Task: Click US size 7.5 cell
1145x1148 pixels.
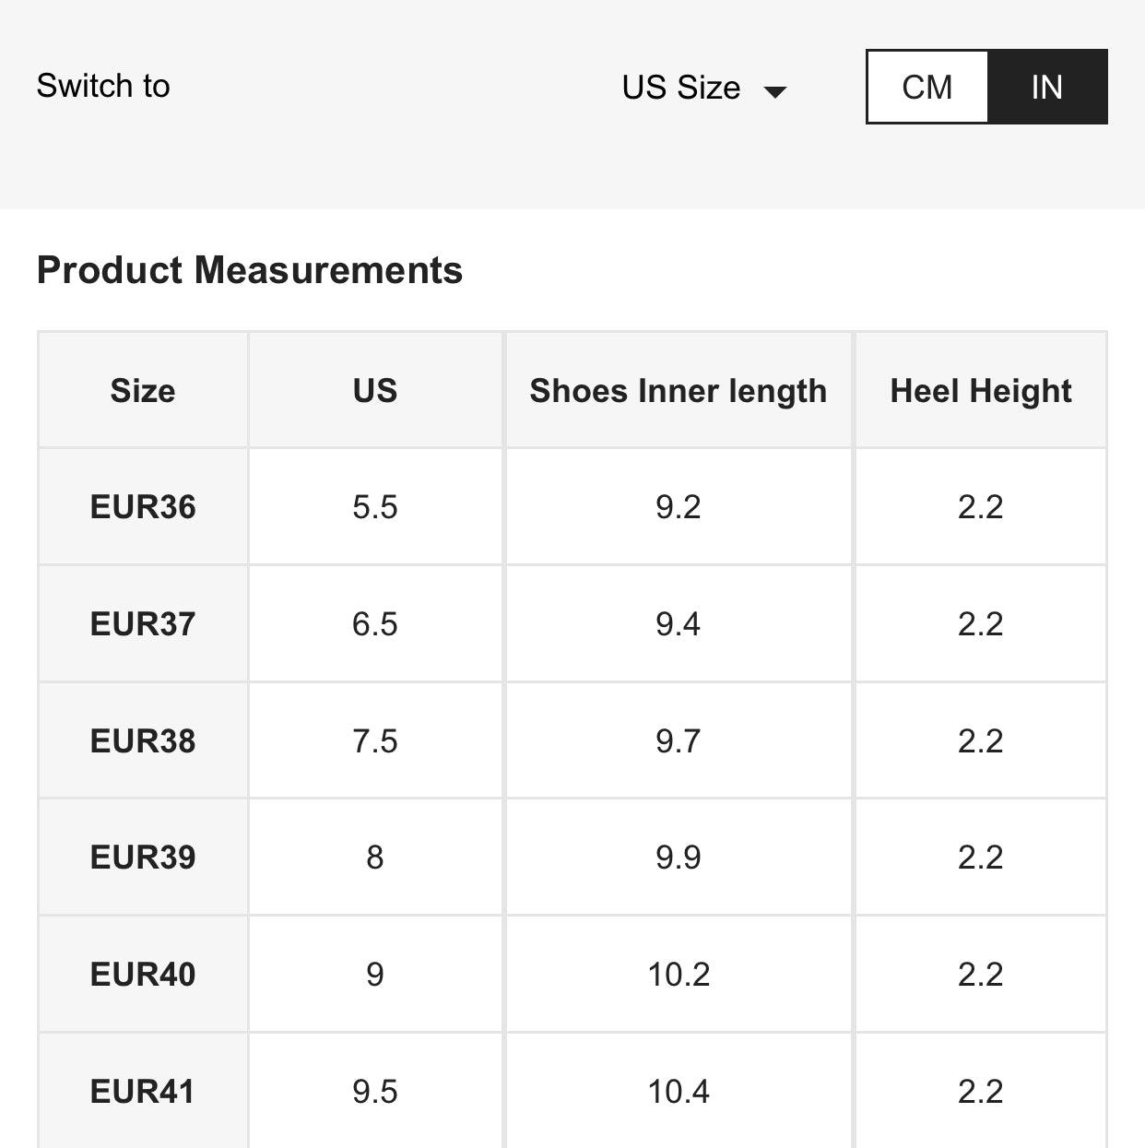Action: (x=375, y=741)
